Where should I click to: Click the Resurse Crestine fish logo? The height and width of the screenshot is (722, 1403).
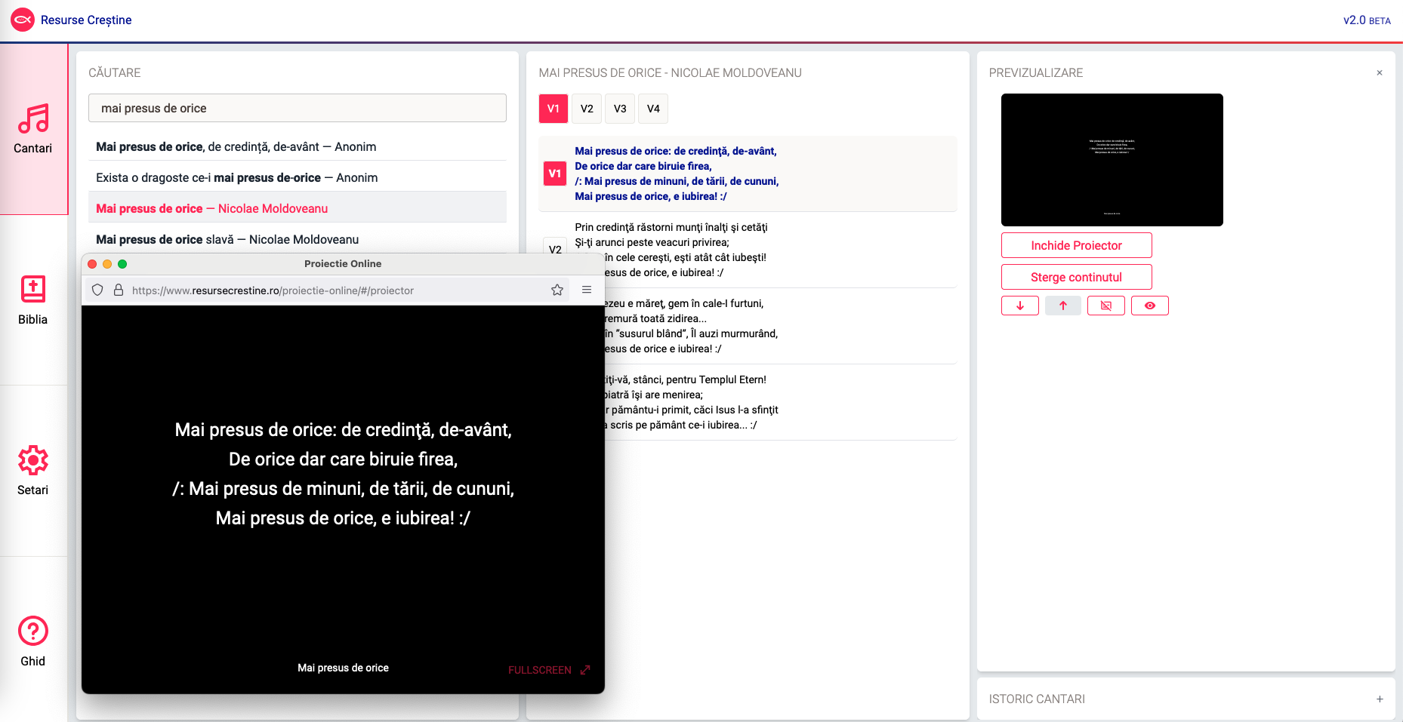pos(23,20)
